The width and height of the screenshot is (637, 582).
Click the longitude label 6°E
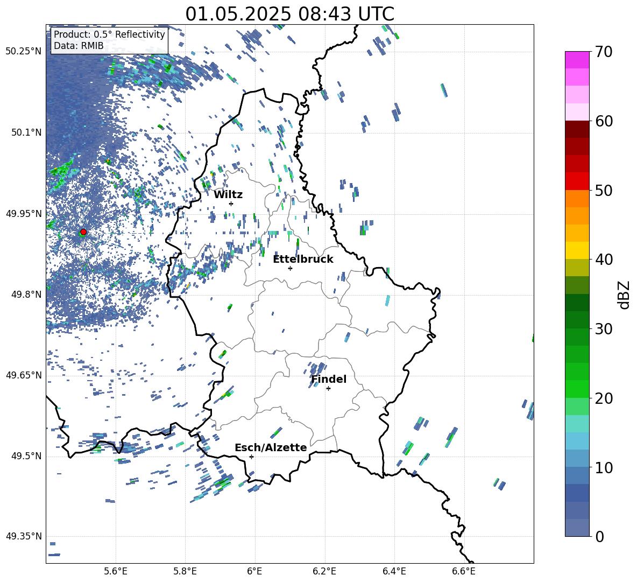pyautogui.click(x=254, y=571)
